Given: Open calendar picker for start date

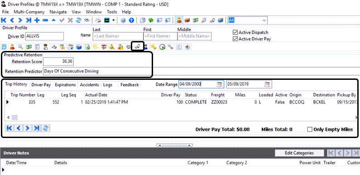Looking at the screenshot, I should click(x=220, y=84).
